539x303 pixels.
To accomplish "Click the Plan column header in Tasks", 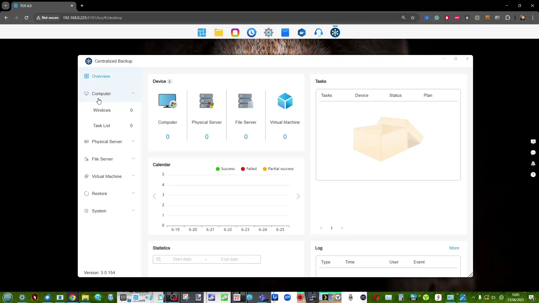I will click(x=428, y=95).
